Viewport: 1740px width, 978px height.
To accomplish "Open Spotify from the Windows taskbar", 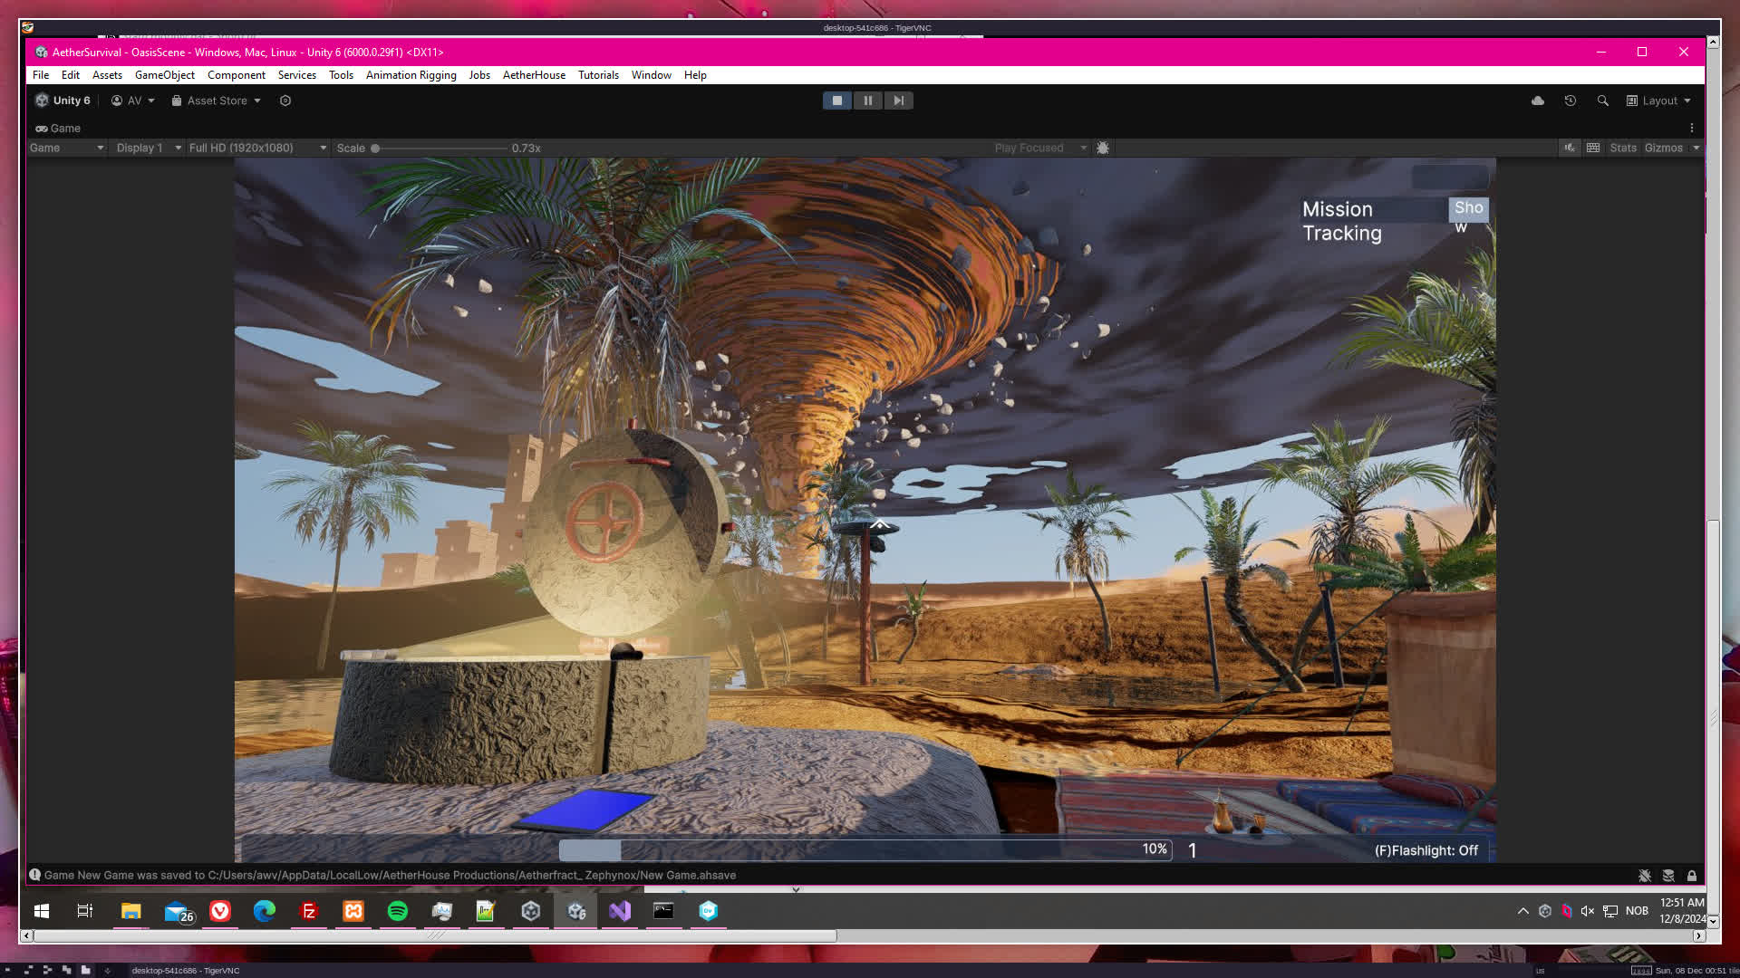I will pyautogui.click(x=398, y=911).
